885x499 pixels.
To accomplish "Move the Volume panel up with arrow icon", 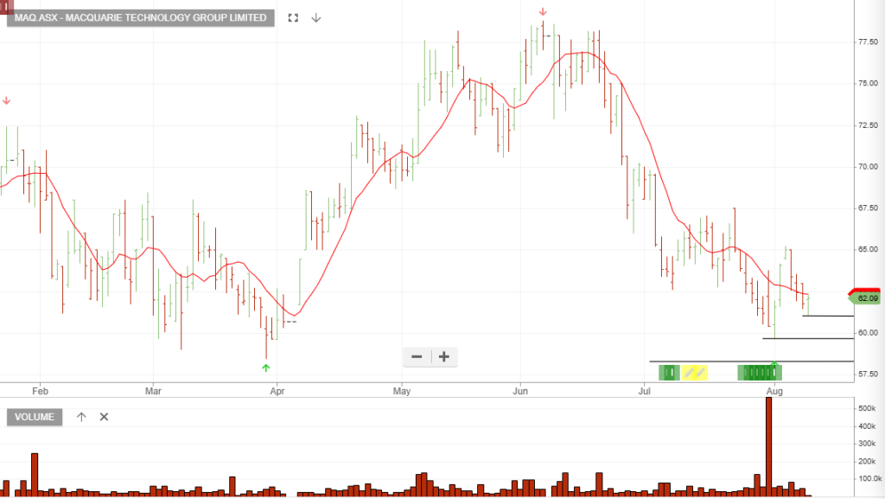I will (81, 417).
